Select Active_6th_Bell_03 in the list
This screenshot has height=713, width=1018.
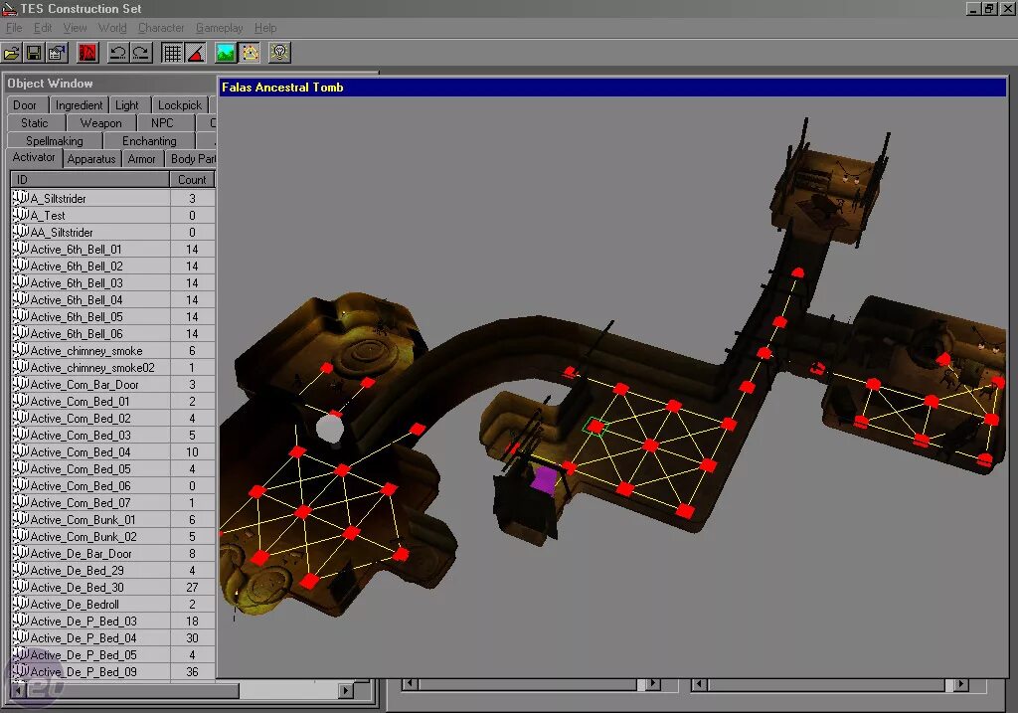pyautogui.click(x=113, y=283)
